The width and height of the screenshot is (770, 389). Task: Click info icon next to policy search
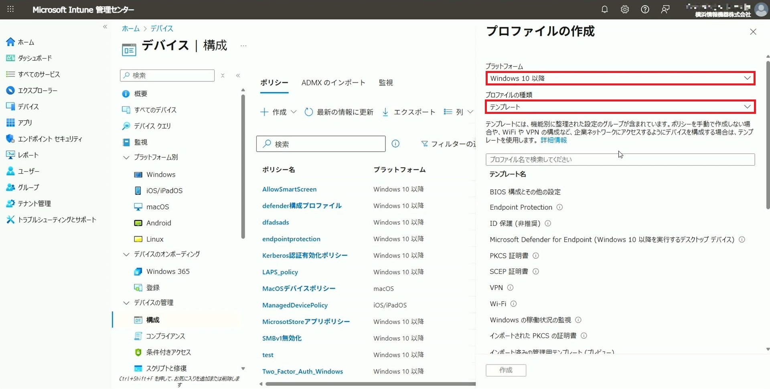point(395,144)
